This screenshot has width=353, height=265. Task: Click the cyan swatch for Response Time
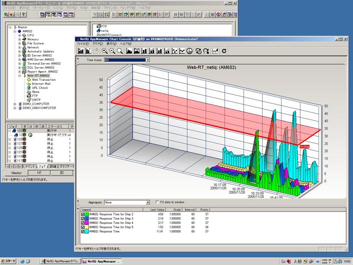coord(86,231)
